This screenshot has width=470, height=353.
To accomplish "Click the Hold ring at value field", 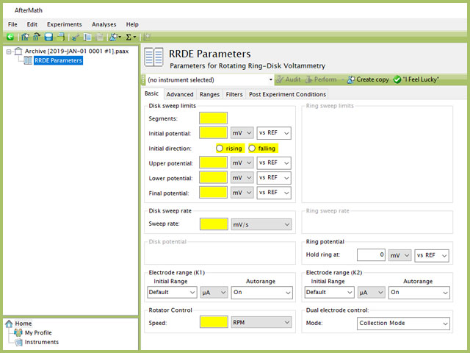I will [x=371, y=255].
